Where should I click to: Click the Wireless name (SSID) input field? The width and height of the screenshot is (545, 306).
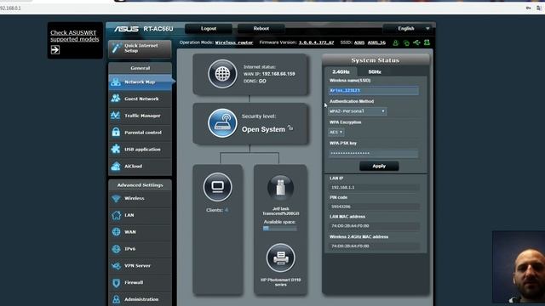(373, 91)
